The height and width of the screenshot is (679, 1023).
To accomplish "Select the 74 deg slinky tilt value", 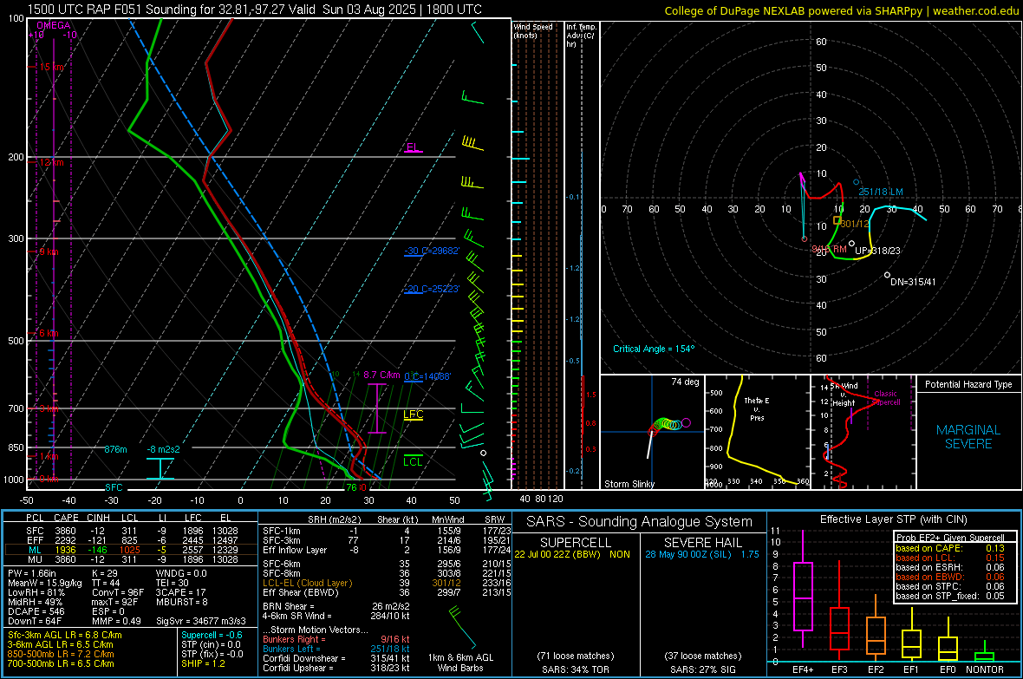I will pos(685,382).
